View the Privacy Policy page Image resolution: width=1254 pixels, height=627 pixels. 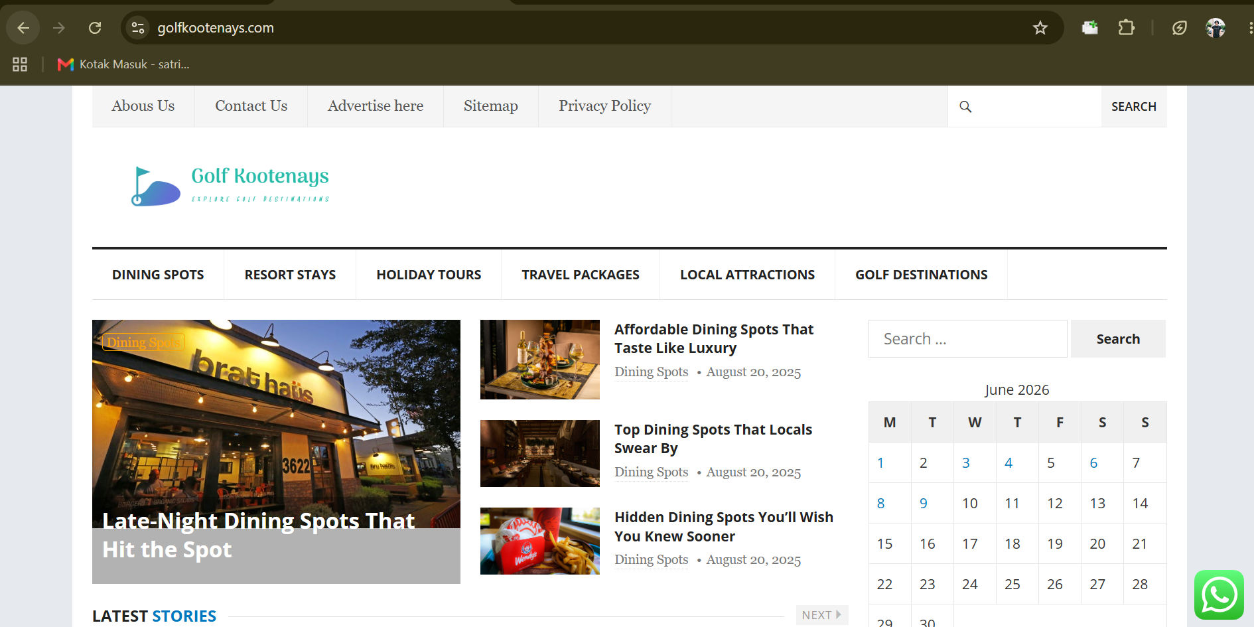604,106
